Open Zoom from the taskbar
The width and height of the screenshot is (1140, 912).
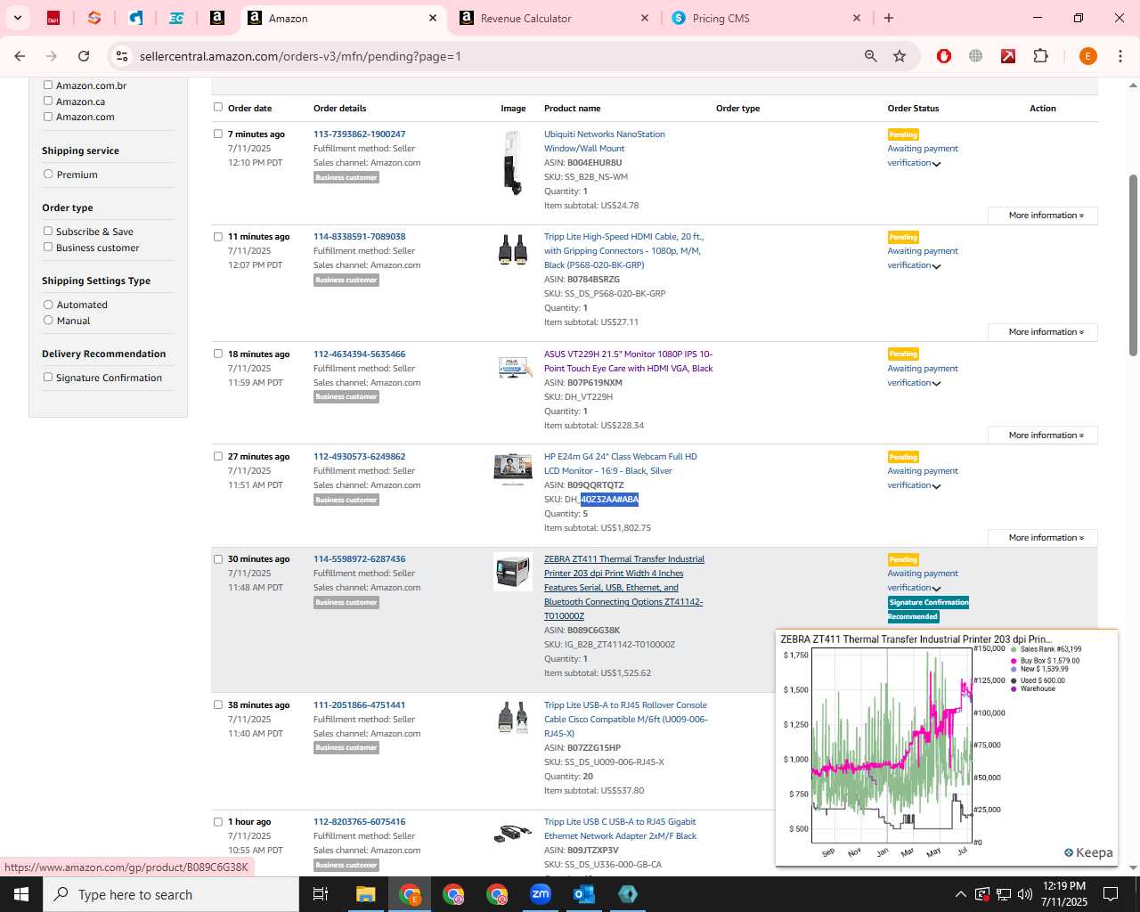point(541,894)
